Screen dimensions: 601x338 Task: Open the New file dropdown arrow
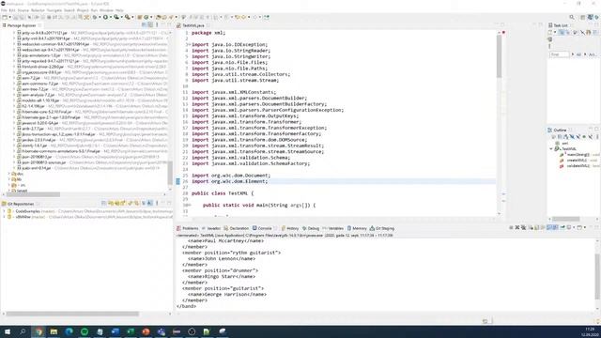coord(10,17)
